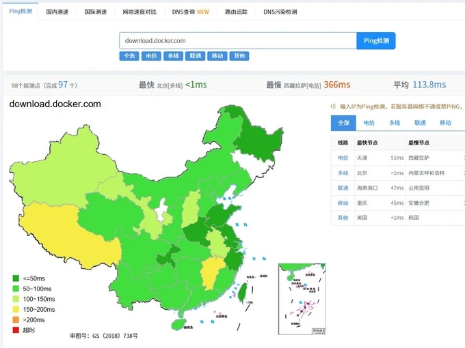Click the 45ms value in the 移动 row

point(397,203)
